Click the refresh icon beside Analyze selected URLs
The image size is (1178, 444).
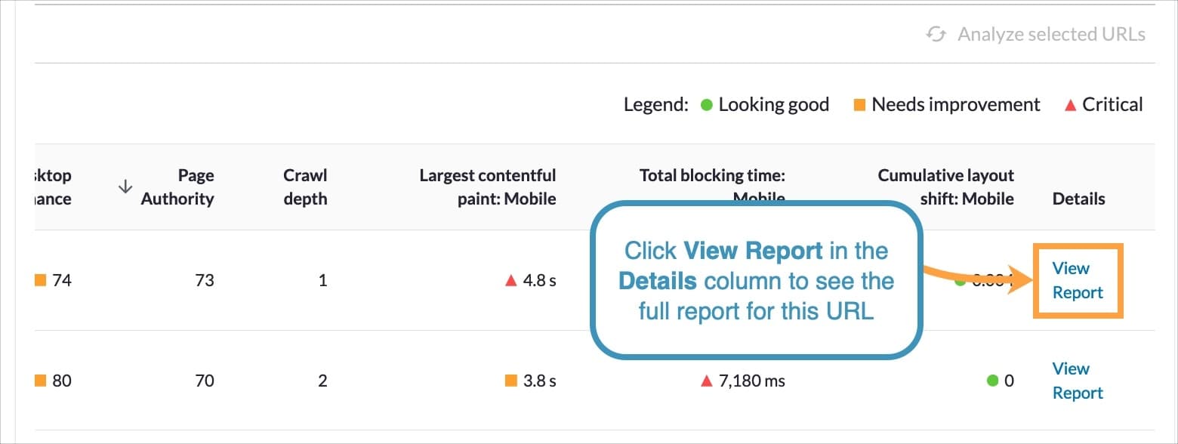pos(936,34)
